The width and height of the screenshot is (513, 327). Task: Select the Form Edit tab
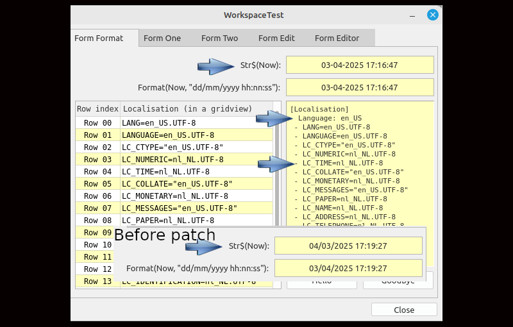[x=276, y=38]
